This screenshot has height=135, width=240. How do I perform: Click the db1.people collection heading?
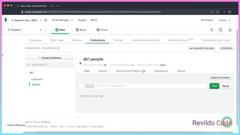click(x=93, y=59)
